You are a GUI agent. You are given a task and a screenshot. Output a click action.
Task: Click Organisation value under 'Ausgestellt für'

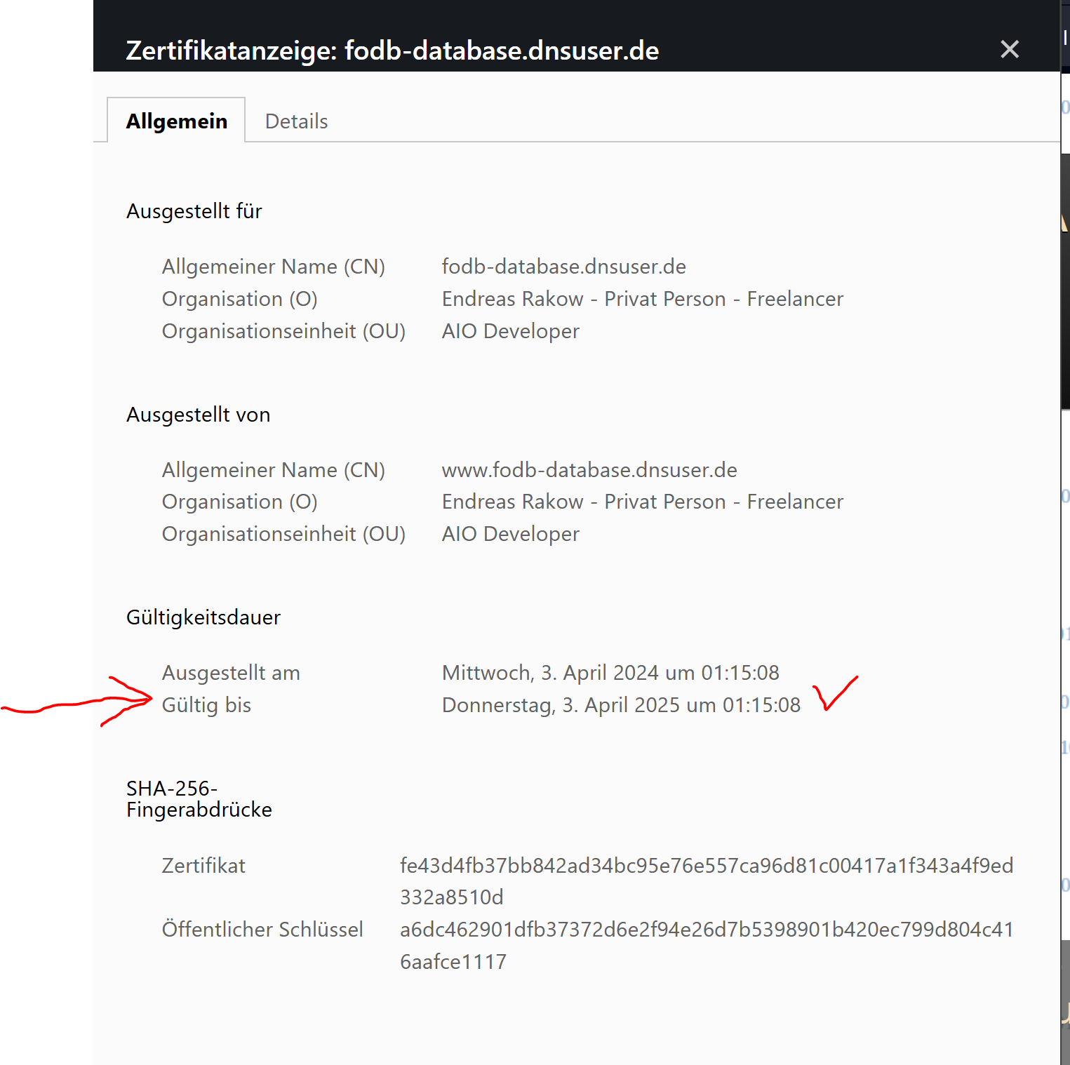(x=642, y=299)
